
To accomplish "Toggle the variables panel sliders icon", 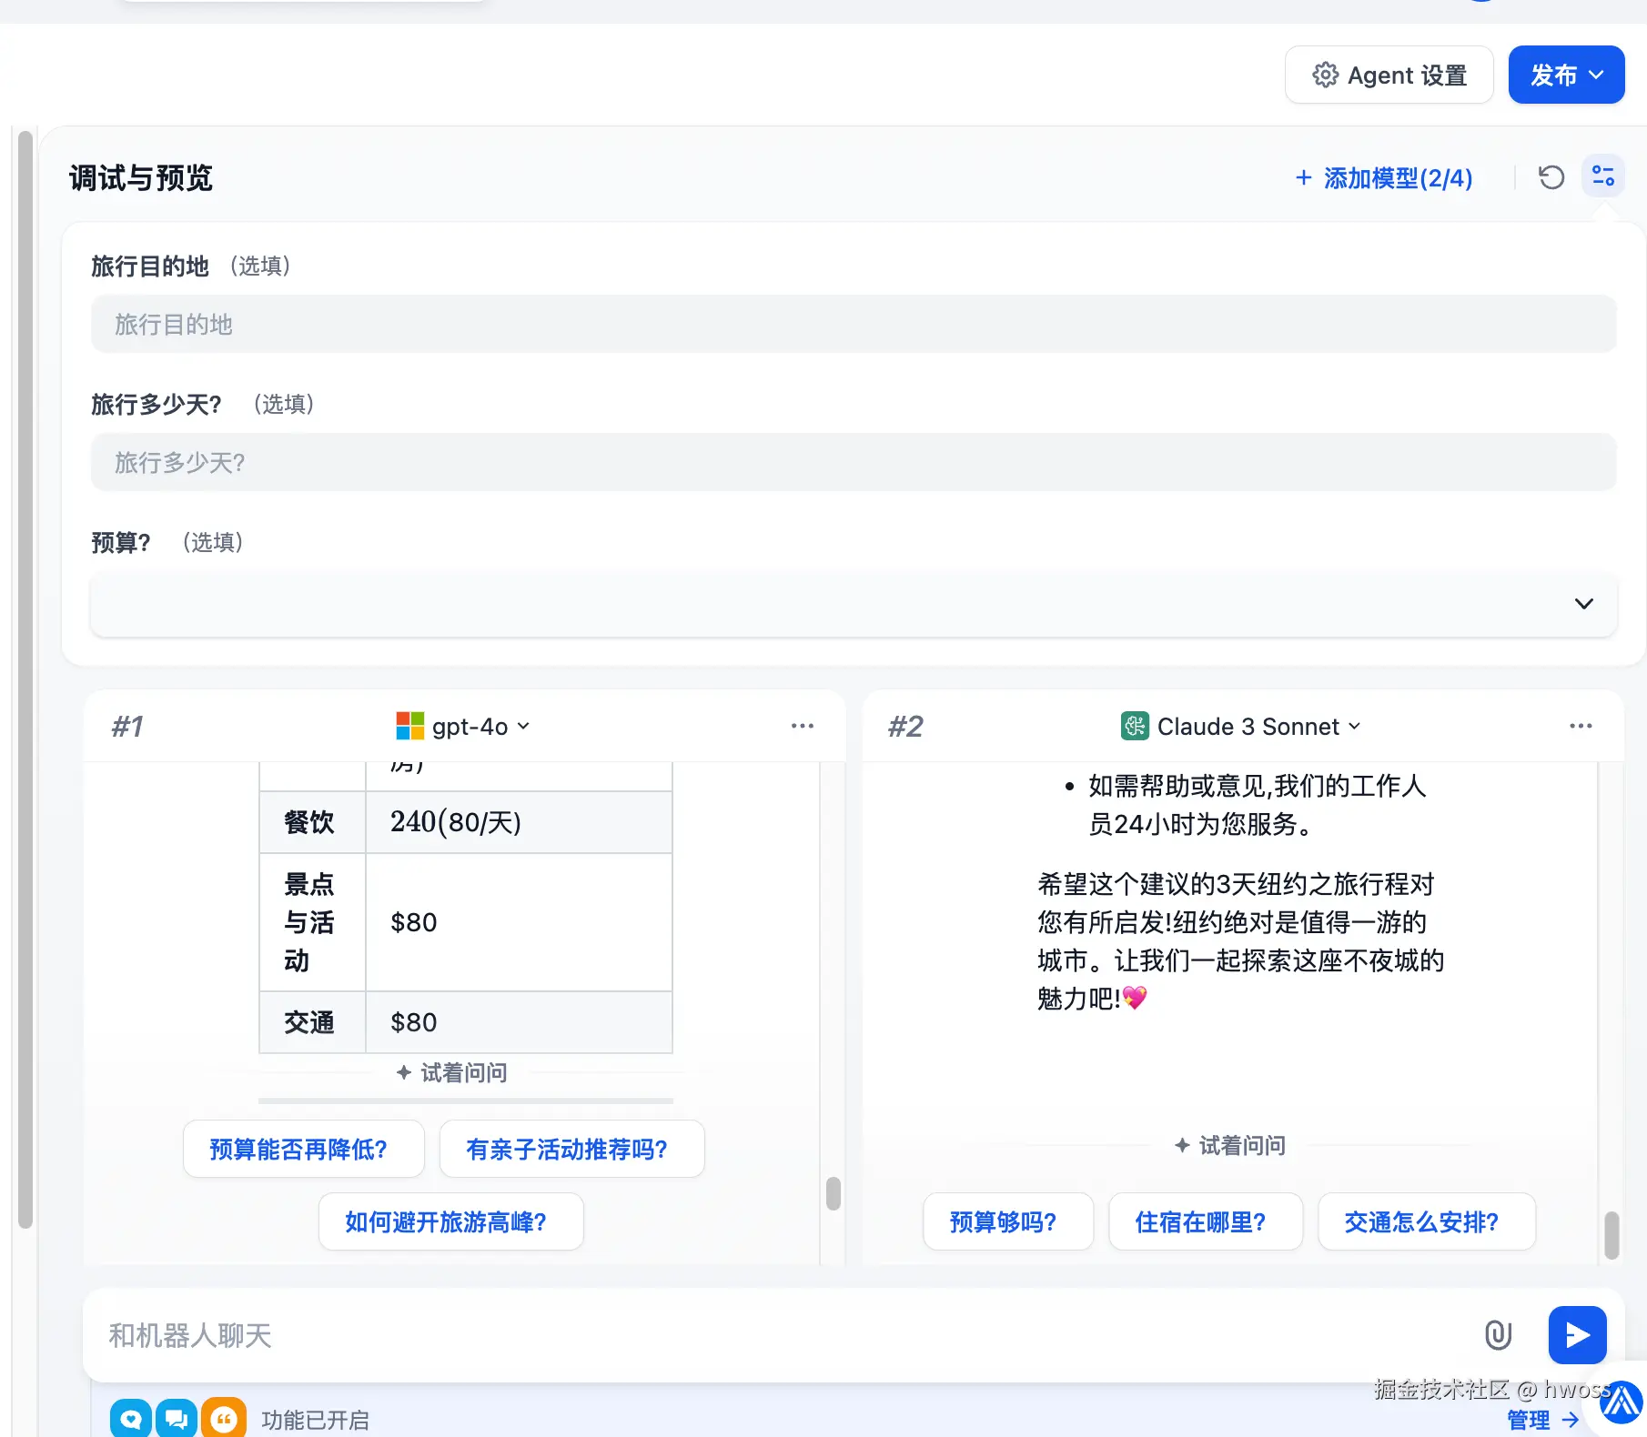I will (1603, 176).
